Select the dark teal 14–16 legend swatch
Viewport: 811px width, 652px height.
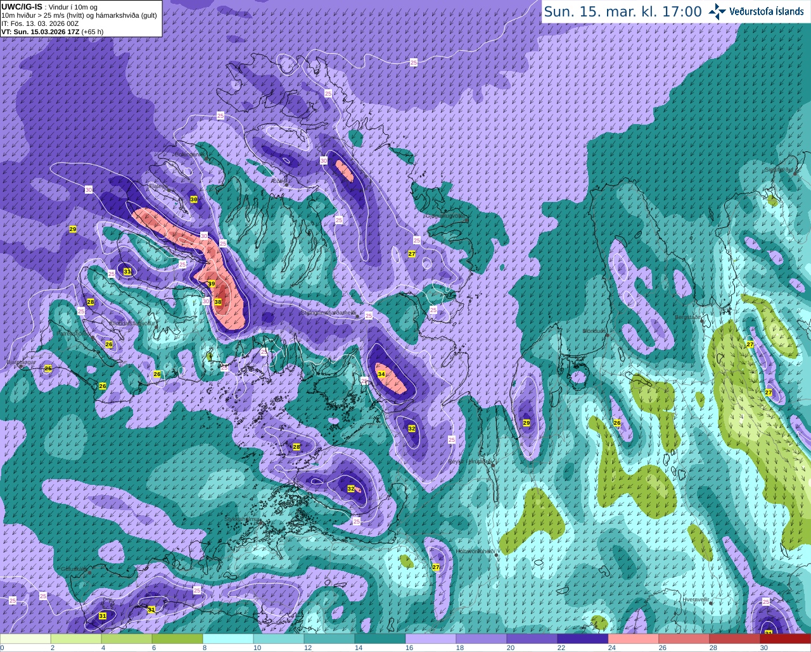(380, 639)
